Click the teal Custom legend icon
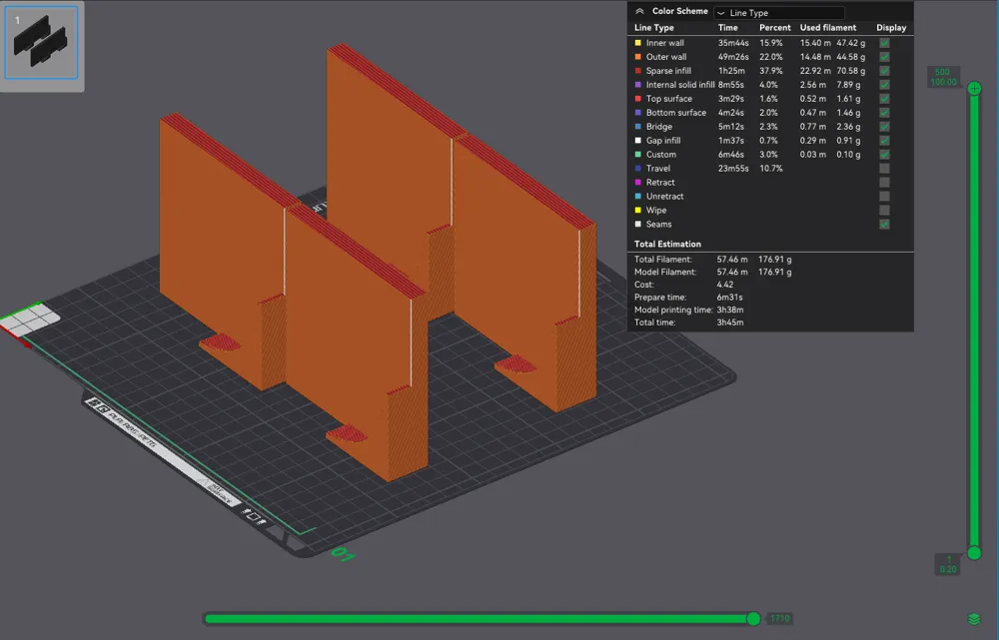 [x=636, y=155]
